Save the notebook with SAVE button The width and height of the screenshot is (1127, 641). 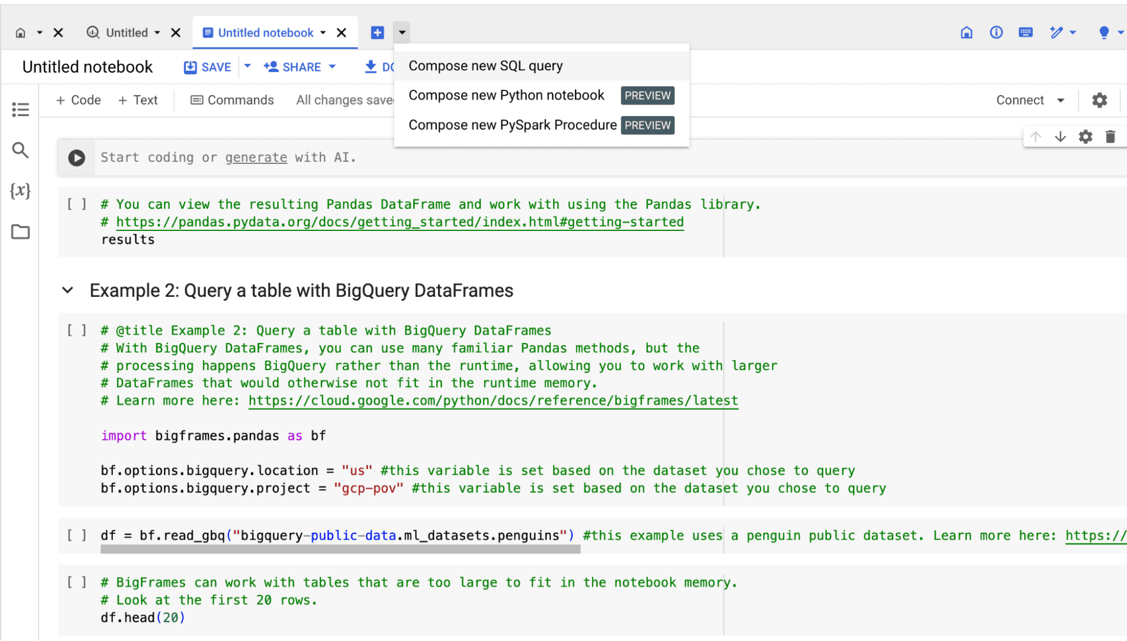coord(207,67)
